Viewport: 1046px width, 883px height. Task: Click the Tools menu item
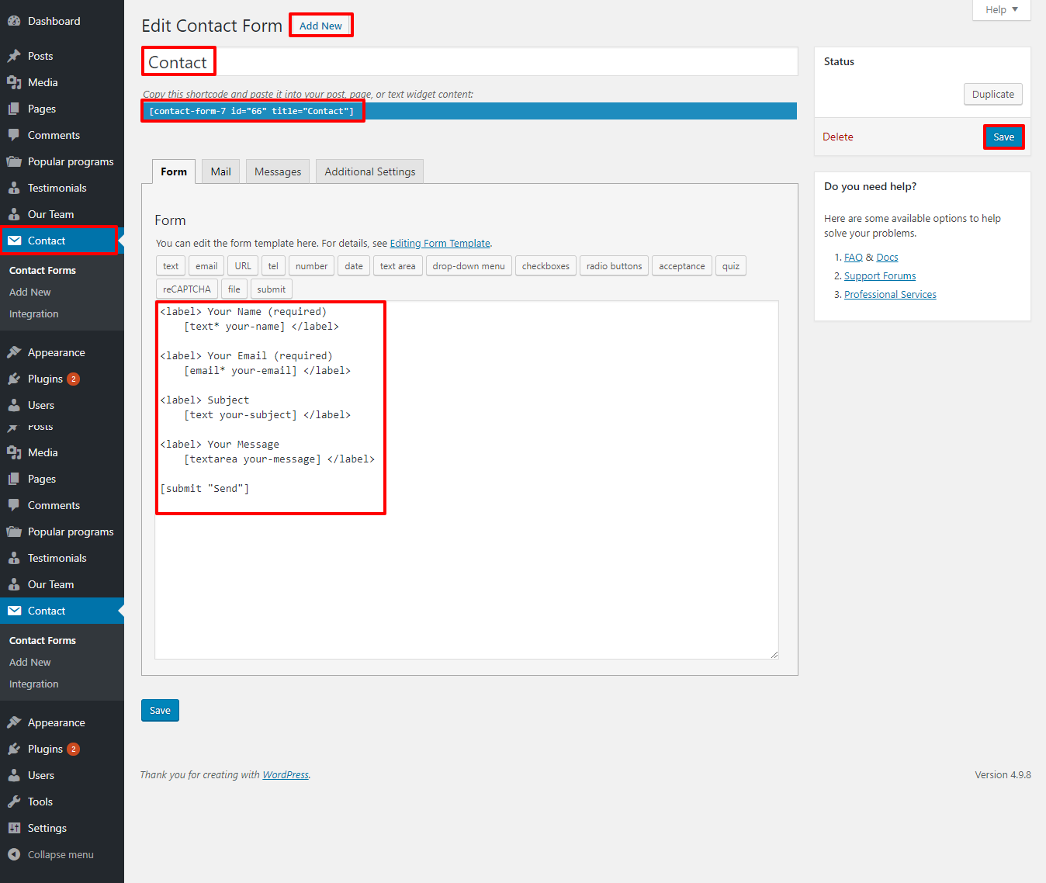pos(40,802)
